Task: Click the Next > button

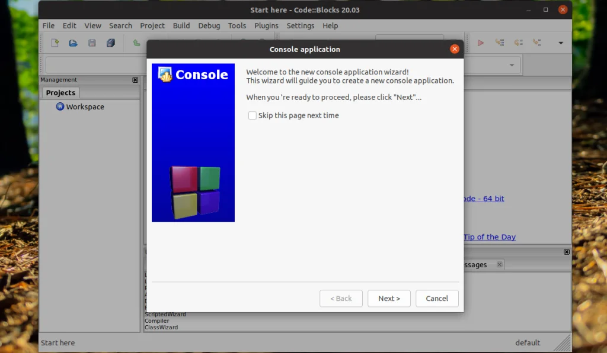Action: point(389,299)
